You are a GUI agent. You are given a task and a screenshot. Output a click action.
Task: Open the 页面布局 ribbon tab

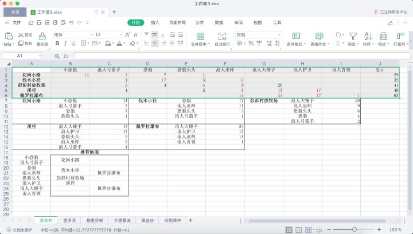coord(177,22)
